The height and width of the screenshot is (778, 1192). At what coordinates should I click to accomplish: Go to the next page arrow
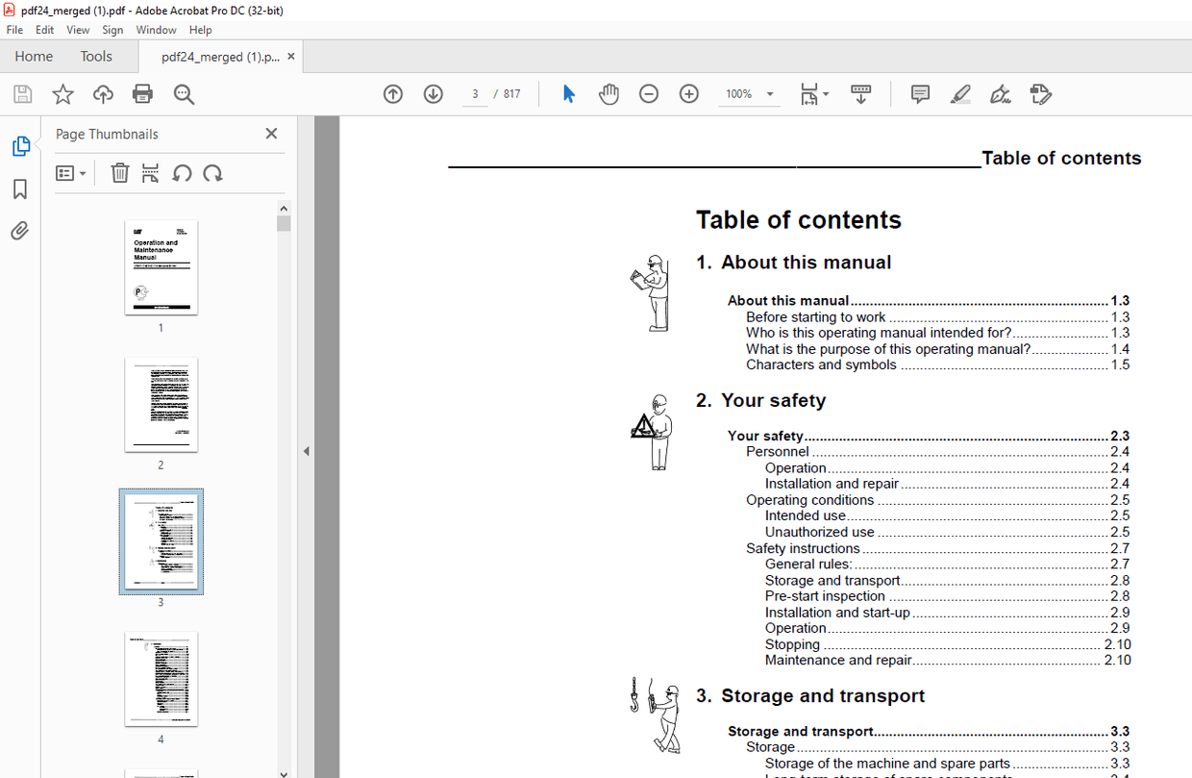coord(434,94)
